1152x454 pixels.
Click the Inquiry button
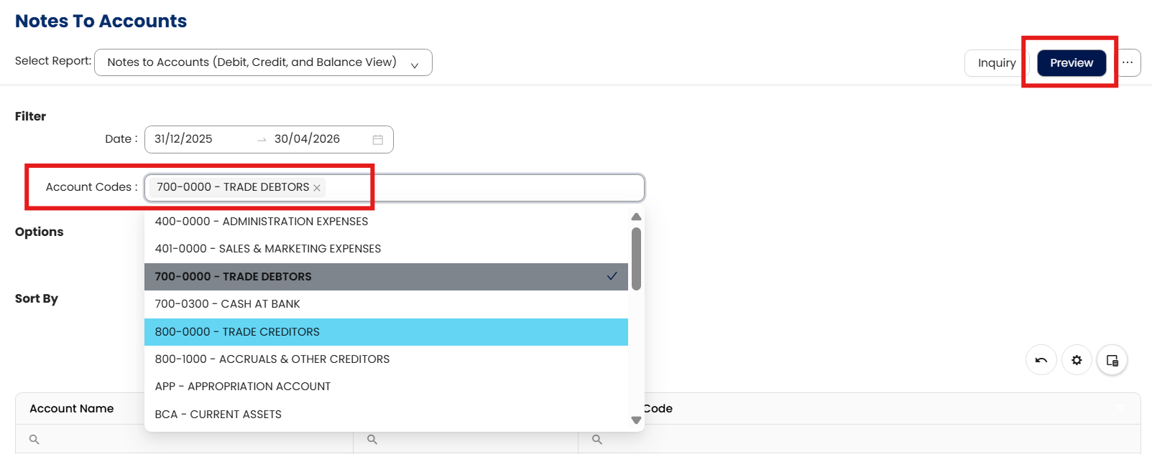click(996, 63)
